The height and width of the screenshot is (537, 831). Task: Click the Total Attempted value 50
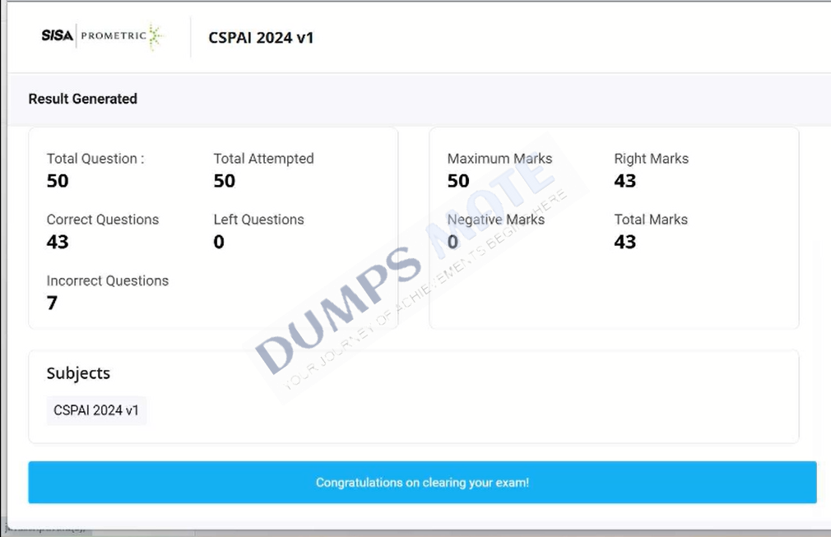click(225, 181)
